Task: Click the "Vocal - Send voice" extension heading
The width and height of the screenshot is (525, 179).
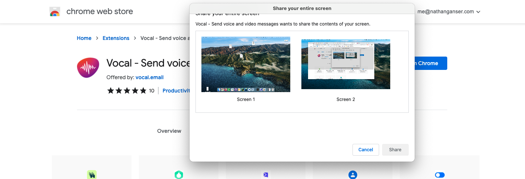Action: tap(148, 63)
